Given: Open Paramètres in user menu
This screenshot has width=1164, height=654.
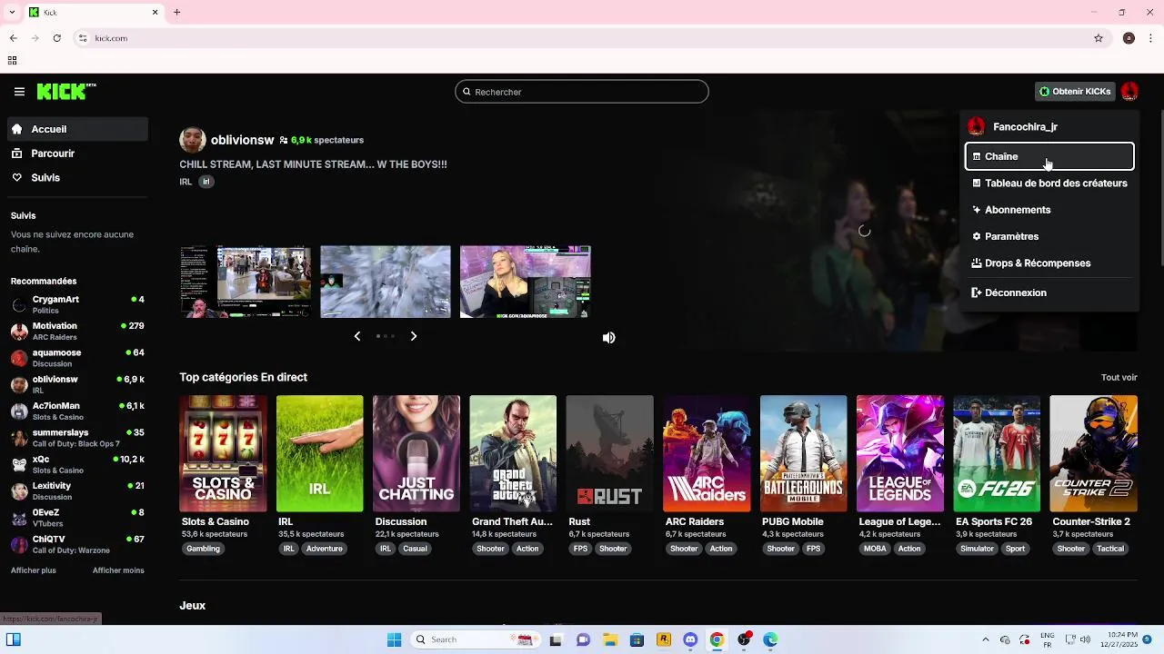Looking at the screenshot, I should [x=1049, y=236].
